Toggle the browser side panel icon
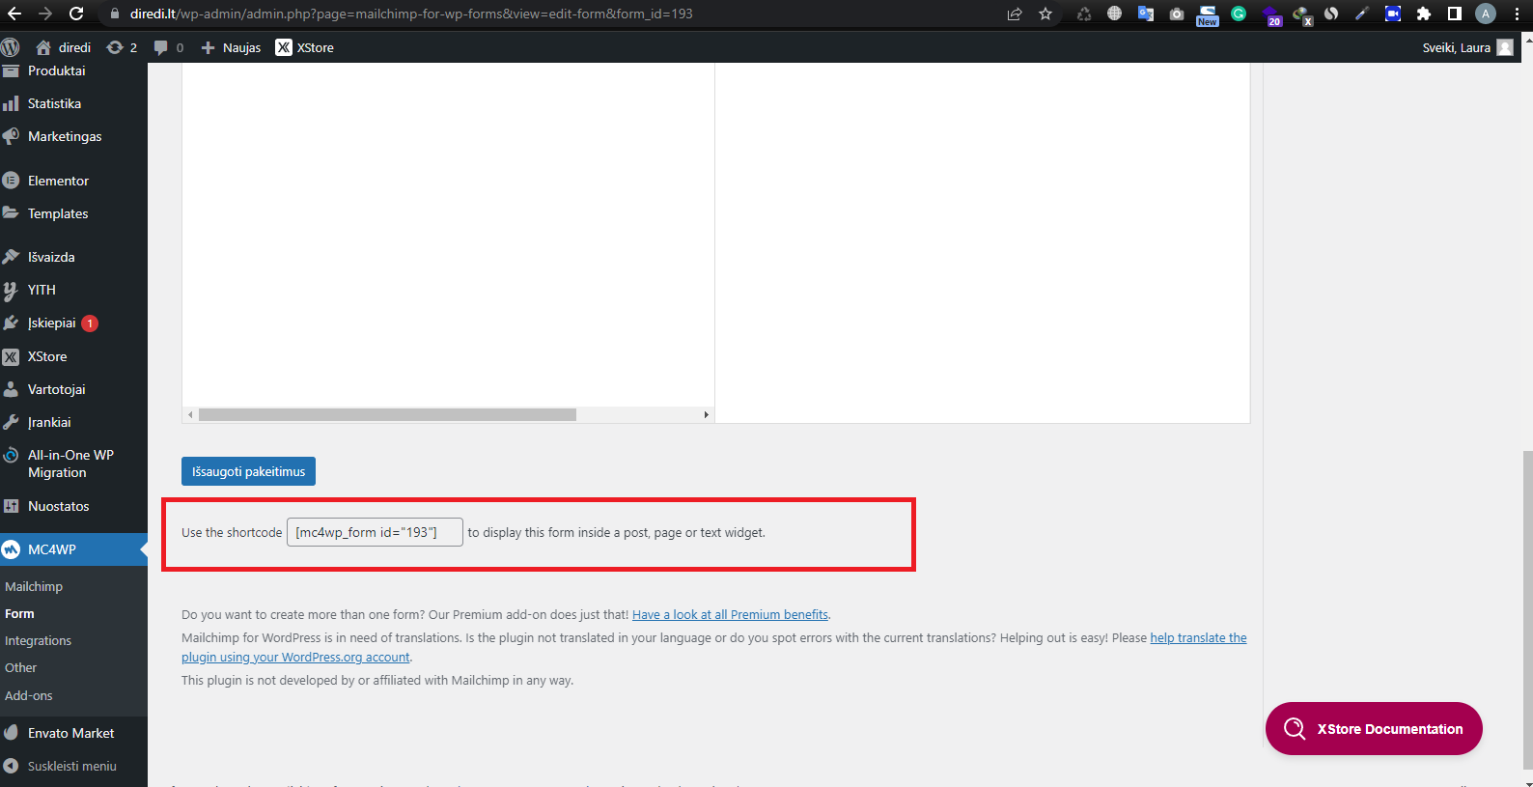Image resolution: width=1533 pixels, height=787 pixels. (1455, 14)
